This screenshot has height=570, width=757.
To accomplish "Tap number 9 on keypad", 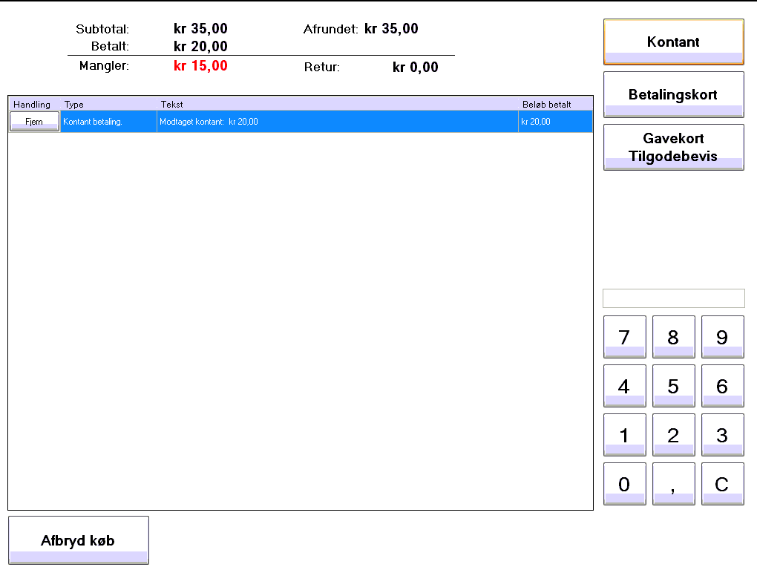I will pyautogui.click(x=722, y=337).
